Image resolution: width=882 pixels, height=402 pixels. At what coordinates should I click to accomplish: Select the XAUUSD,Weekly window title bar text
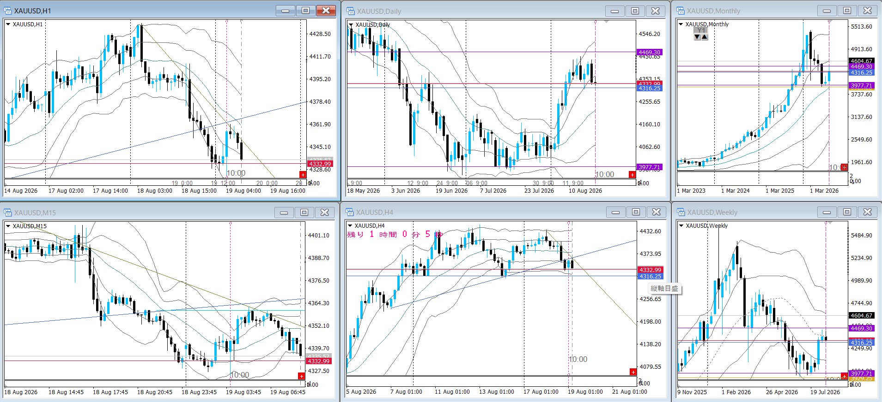pos(712,213)
